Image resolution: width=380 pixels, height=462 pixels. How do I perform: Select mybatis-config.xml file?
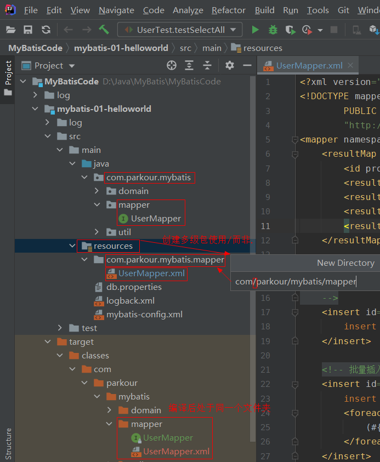click(144, 315)
